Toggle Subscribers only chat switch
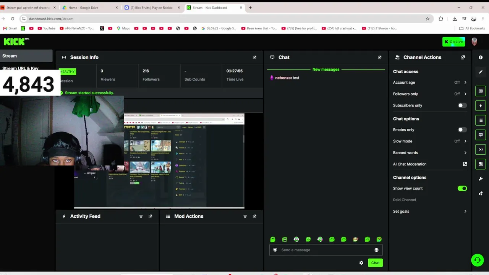This screenshot has height=275, width=489. click(462, 105)
